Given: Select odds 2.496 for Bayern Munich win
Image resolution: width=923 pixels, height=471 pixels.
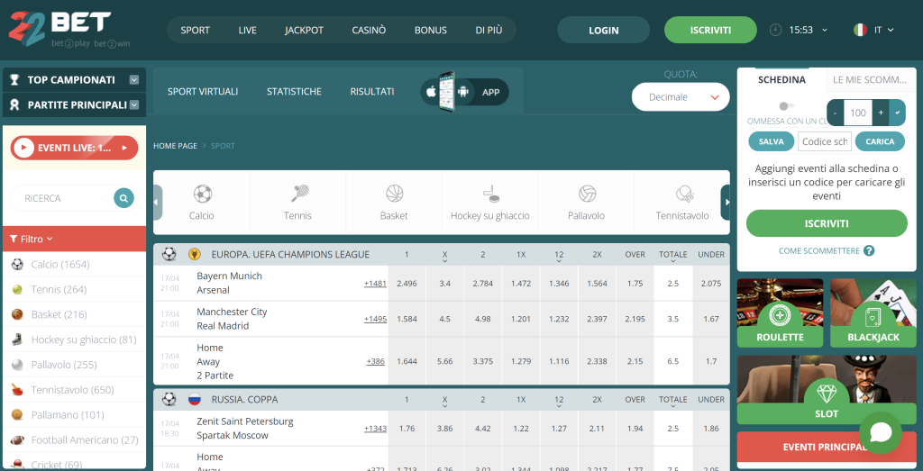Looking at the screenshot, I should pyautogui.click(x=407, y=284).
